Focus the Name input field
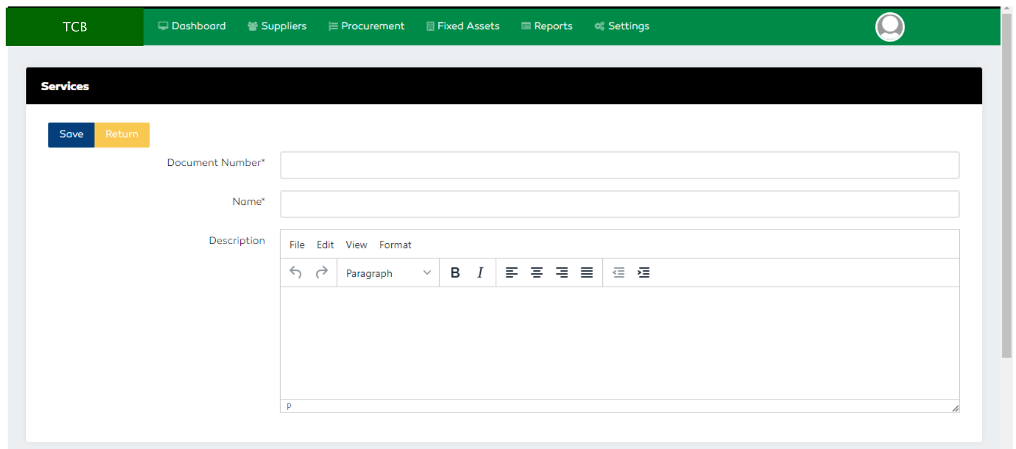This screenshot has height=449, width=1016. (x=620, y=204)
